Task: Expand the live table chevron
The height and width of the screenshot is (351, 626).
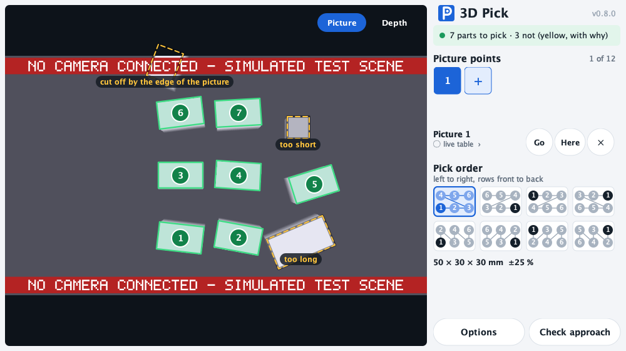Action: [x=480, y=144]
